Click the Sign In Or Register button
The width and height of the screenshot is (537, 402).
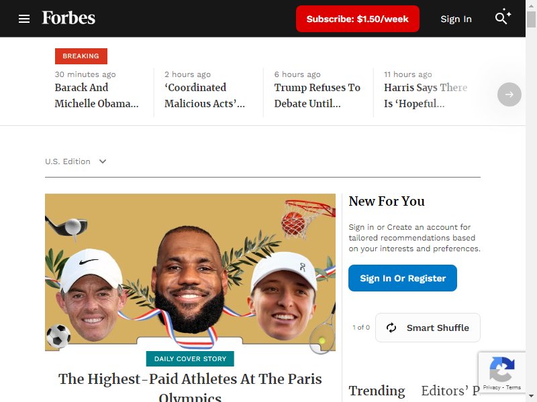pyautogui.click(x=403, y=278)
